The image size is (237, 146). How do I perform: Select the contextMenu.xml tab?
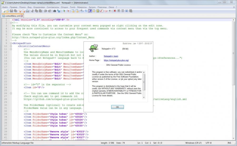coord(13,16)
